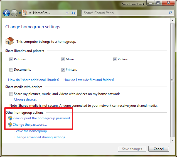
Task: Click 'This computer belongs to a homegroup.' text
Action: pos(46,42)
